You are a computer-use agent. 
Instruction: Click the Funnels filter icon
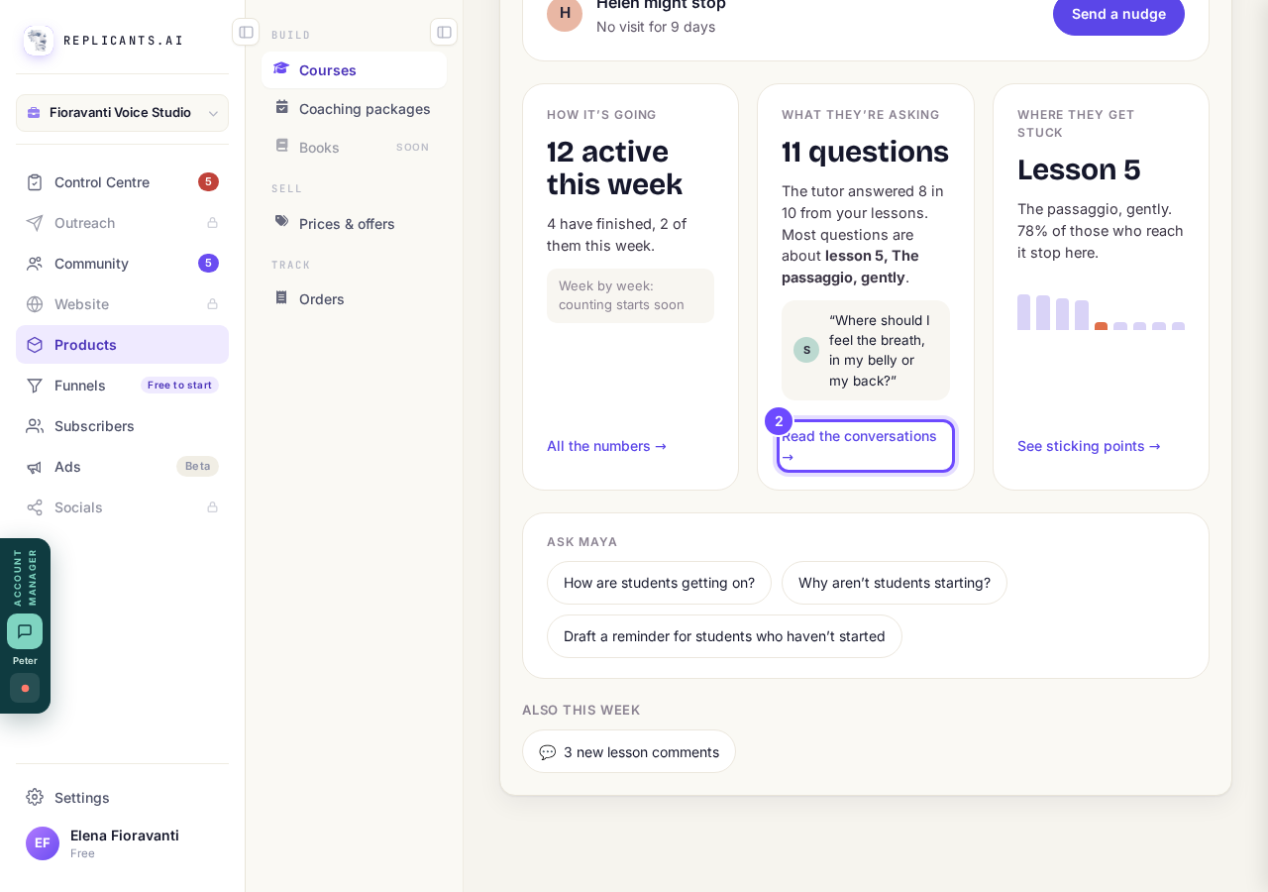[35, 386]
